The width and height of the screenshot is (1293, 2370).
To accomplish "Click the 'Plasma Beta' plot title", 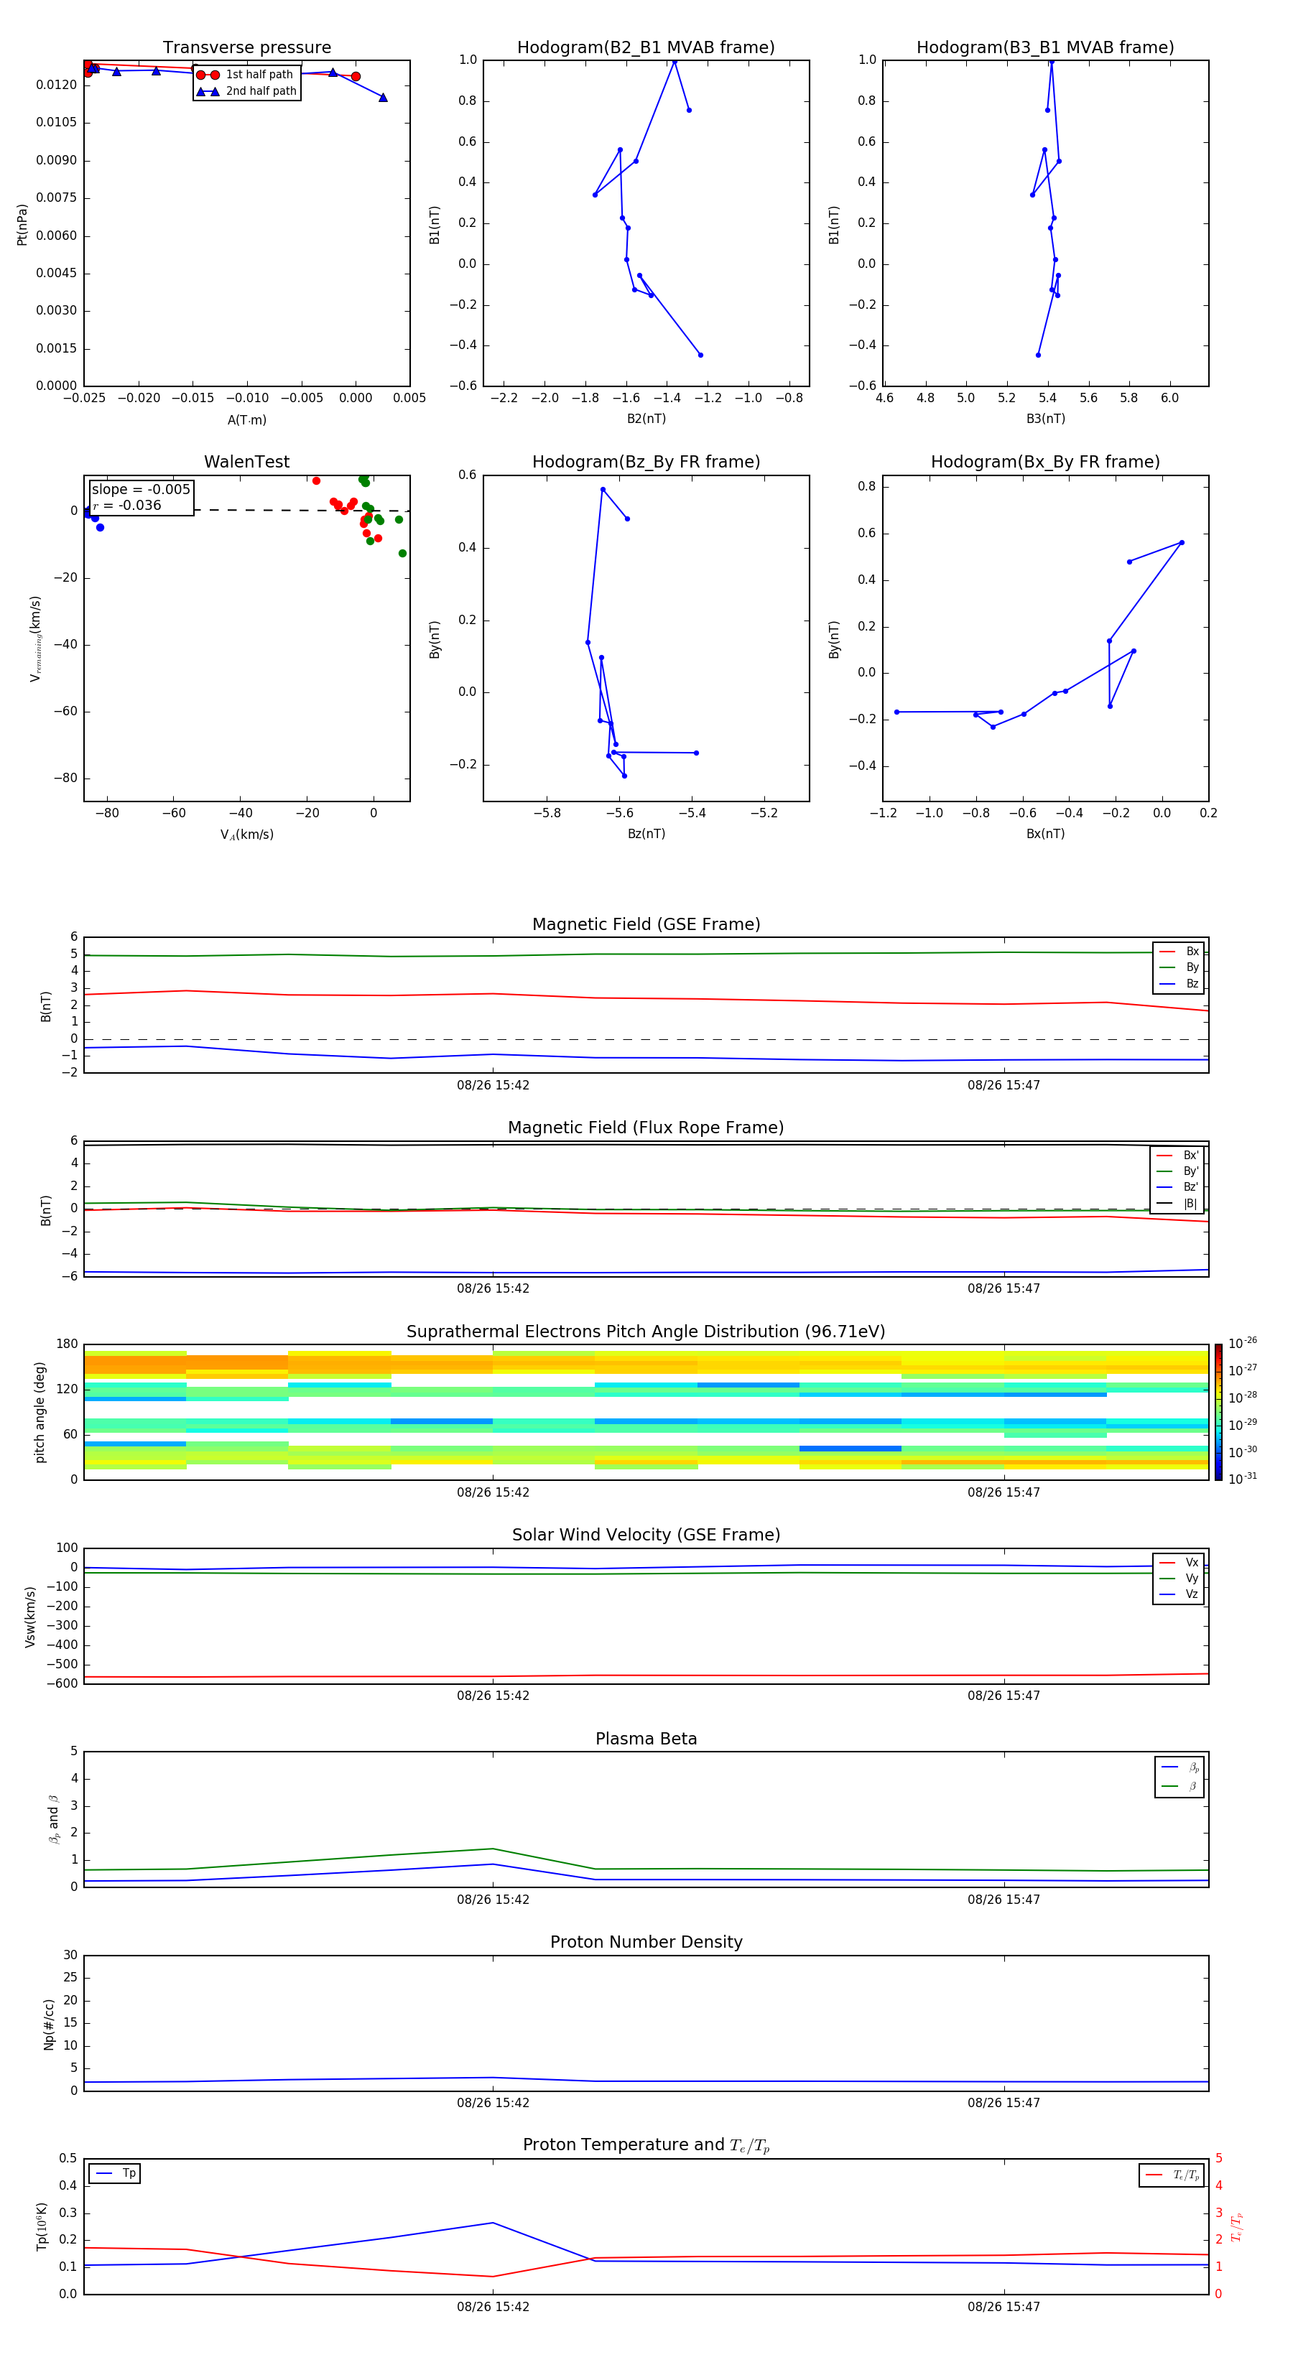I will coord(646,1739).
